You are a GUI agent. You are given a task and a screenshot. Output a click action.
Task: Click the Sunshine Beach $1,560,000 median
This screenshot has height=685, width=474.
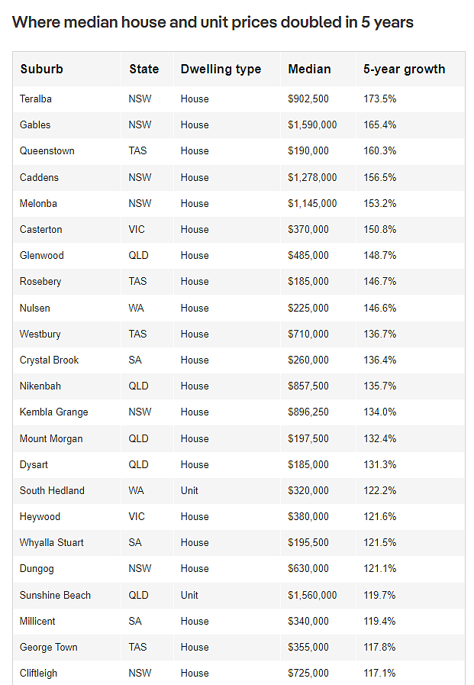[312, 595]
